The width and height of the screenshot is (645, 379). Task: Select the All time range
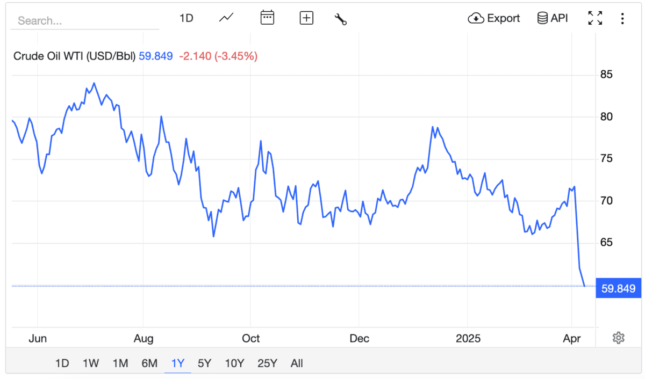[x=297, y=363]
